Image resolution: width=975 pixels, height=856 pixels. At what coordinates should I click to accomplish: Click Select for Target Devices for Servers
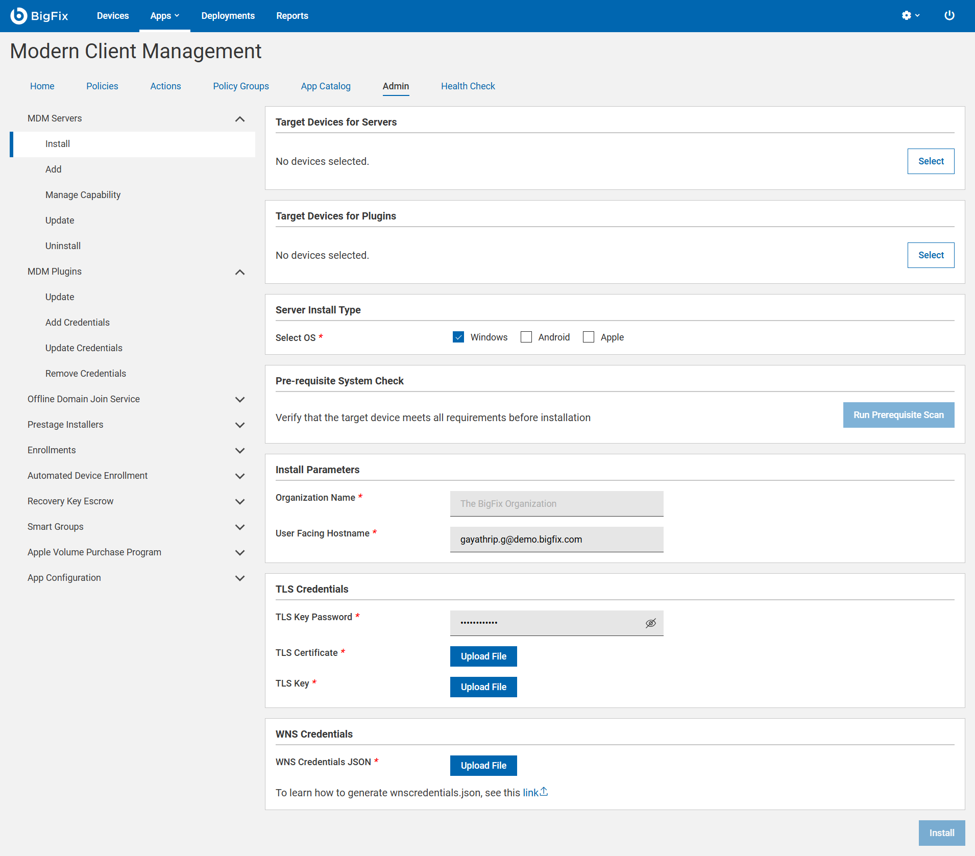pos(930,161)
